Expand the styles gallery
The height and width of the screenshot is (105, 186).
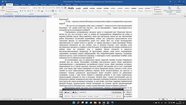(152, 11)
